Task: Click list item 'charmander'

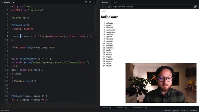Action: [110, 30]
